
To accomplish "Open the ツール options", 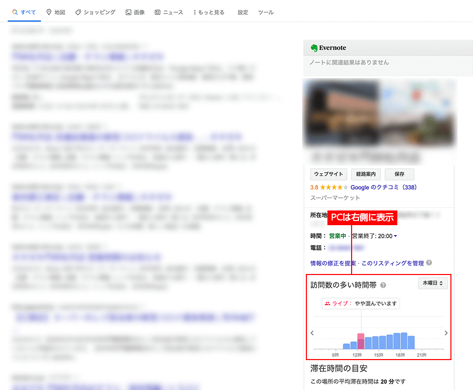I will click(266, 13).
